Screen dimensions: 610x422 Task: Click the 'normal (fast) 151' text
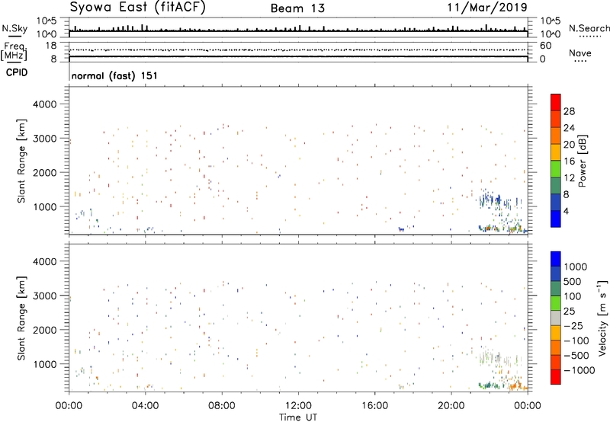(x=114, y=75)
